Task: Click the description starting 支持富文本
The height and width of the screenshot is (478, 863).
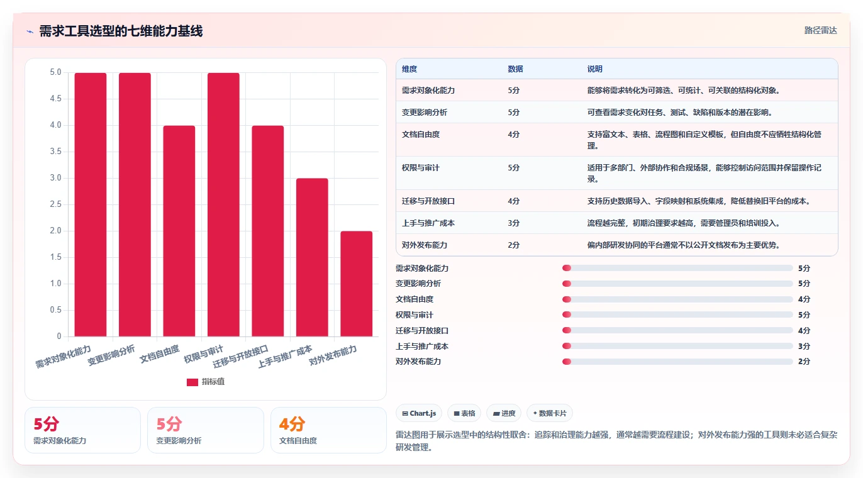Action: pyautogui.click(x=704, y=140)
